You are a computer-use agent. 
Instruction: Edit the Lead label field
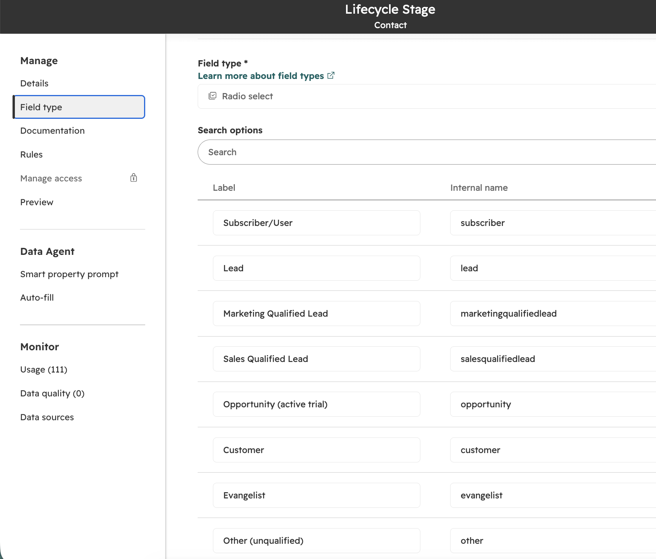coord(317,268)
